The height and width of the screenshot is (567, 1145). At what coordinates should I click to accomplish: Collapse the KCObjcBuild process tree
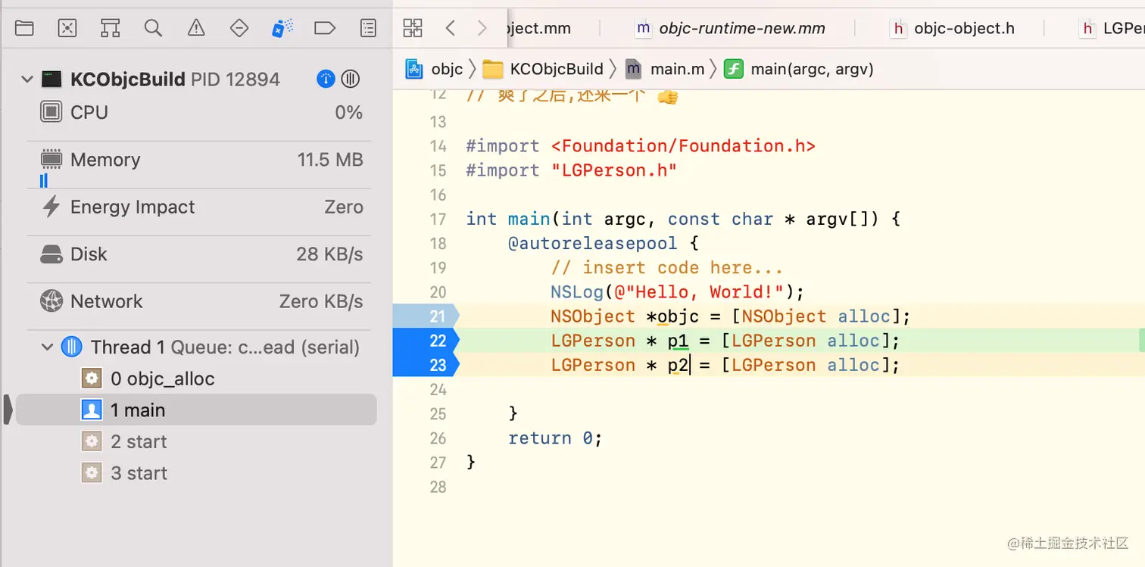27,79
